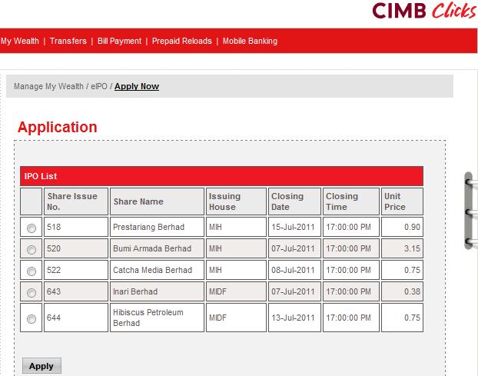Open Mobile Banking menu item

[x=250, y=41]
